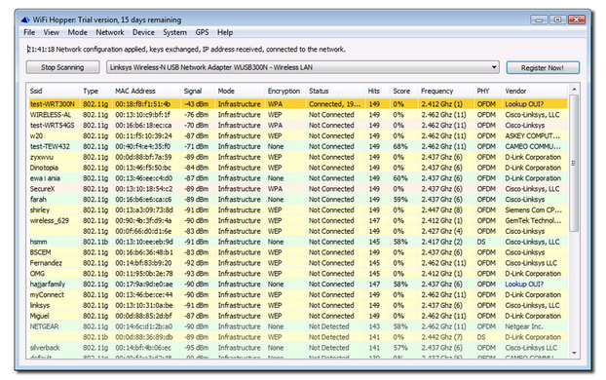
Task: Select the Fernandez network row
Action: click(298, 263)
